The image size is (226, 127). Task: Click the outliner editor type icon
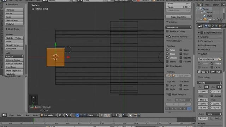[x=200, y=5]
